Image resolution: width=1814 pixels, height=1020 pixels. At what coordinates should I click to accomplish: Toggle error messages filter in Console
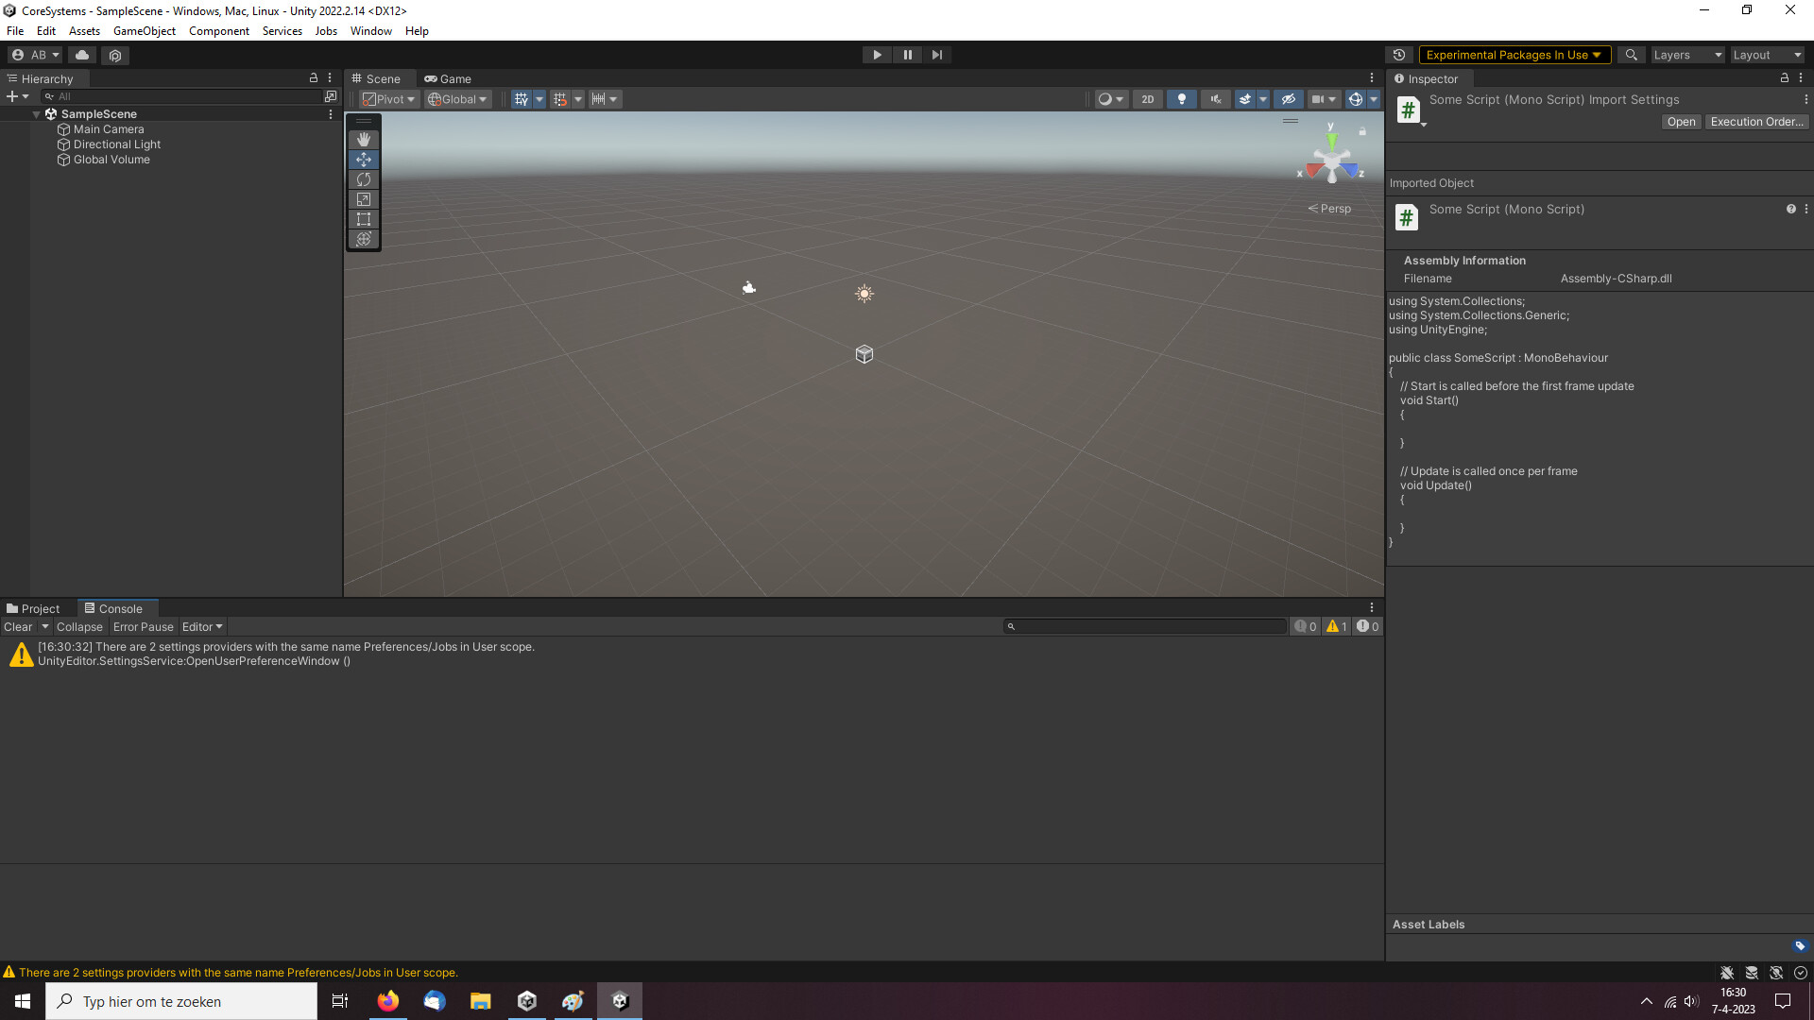pyautogui.click(x=1367, y=626)
